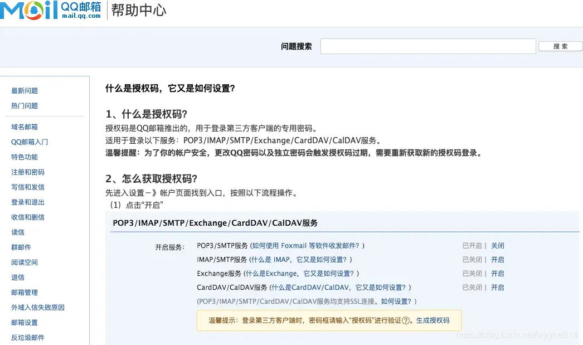The image size is (583, 345).
Task: Enable the Exchange服务 by clicking 开启
Action: (498, 273)
